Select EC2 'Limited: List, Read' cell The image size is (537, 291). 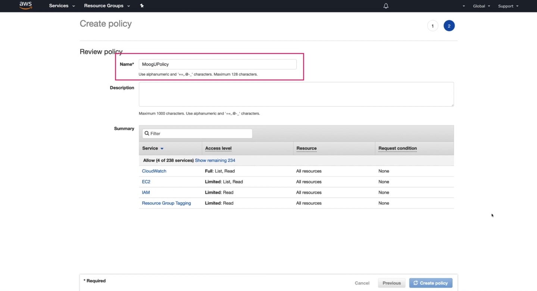click(224, 182)
